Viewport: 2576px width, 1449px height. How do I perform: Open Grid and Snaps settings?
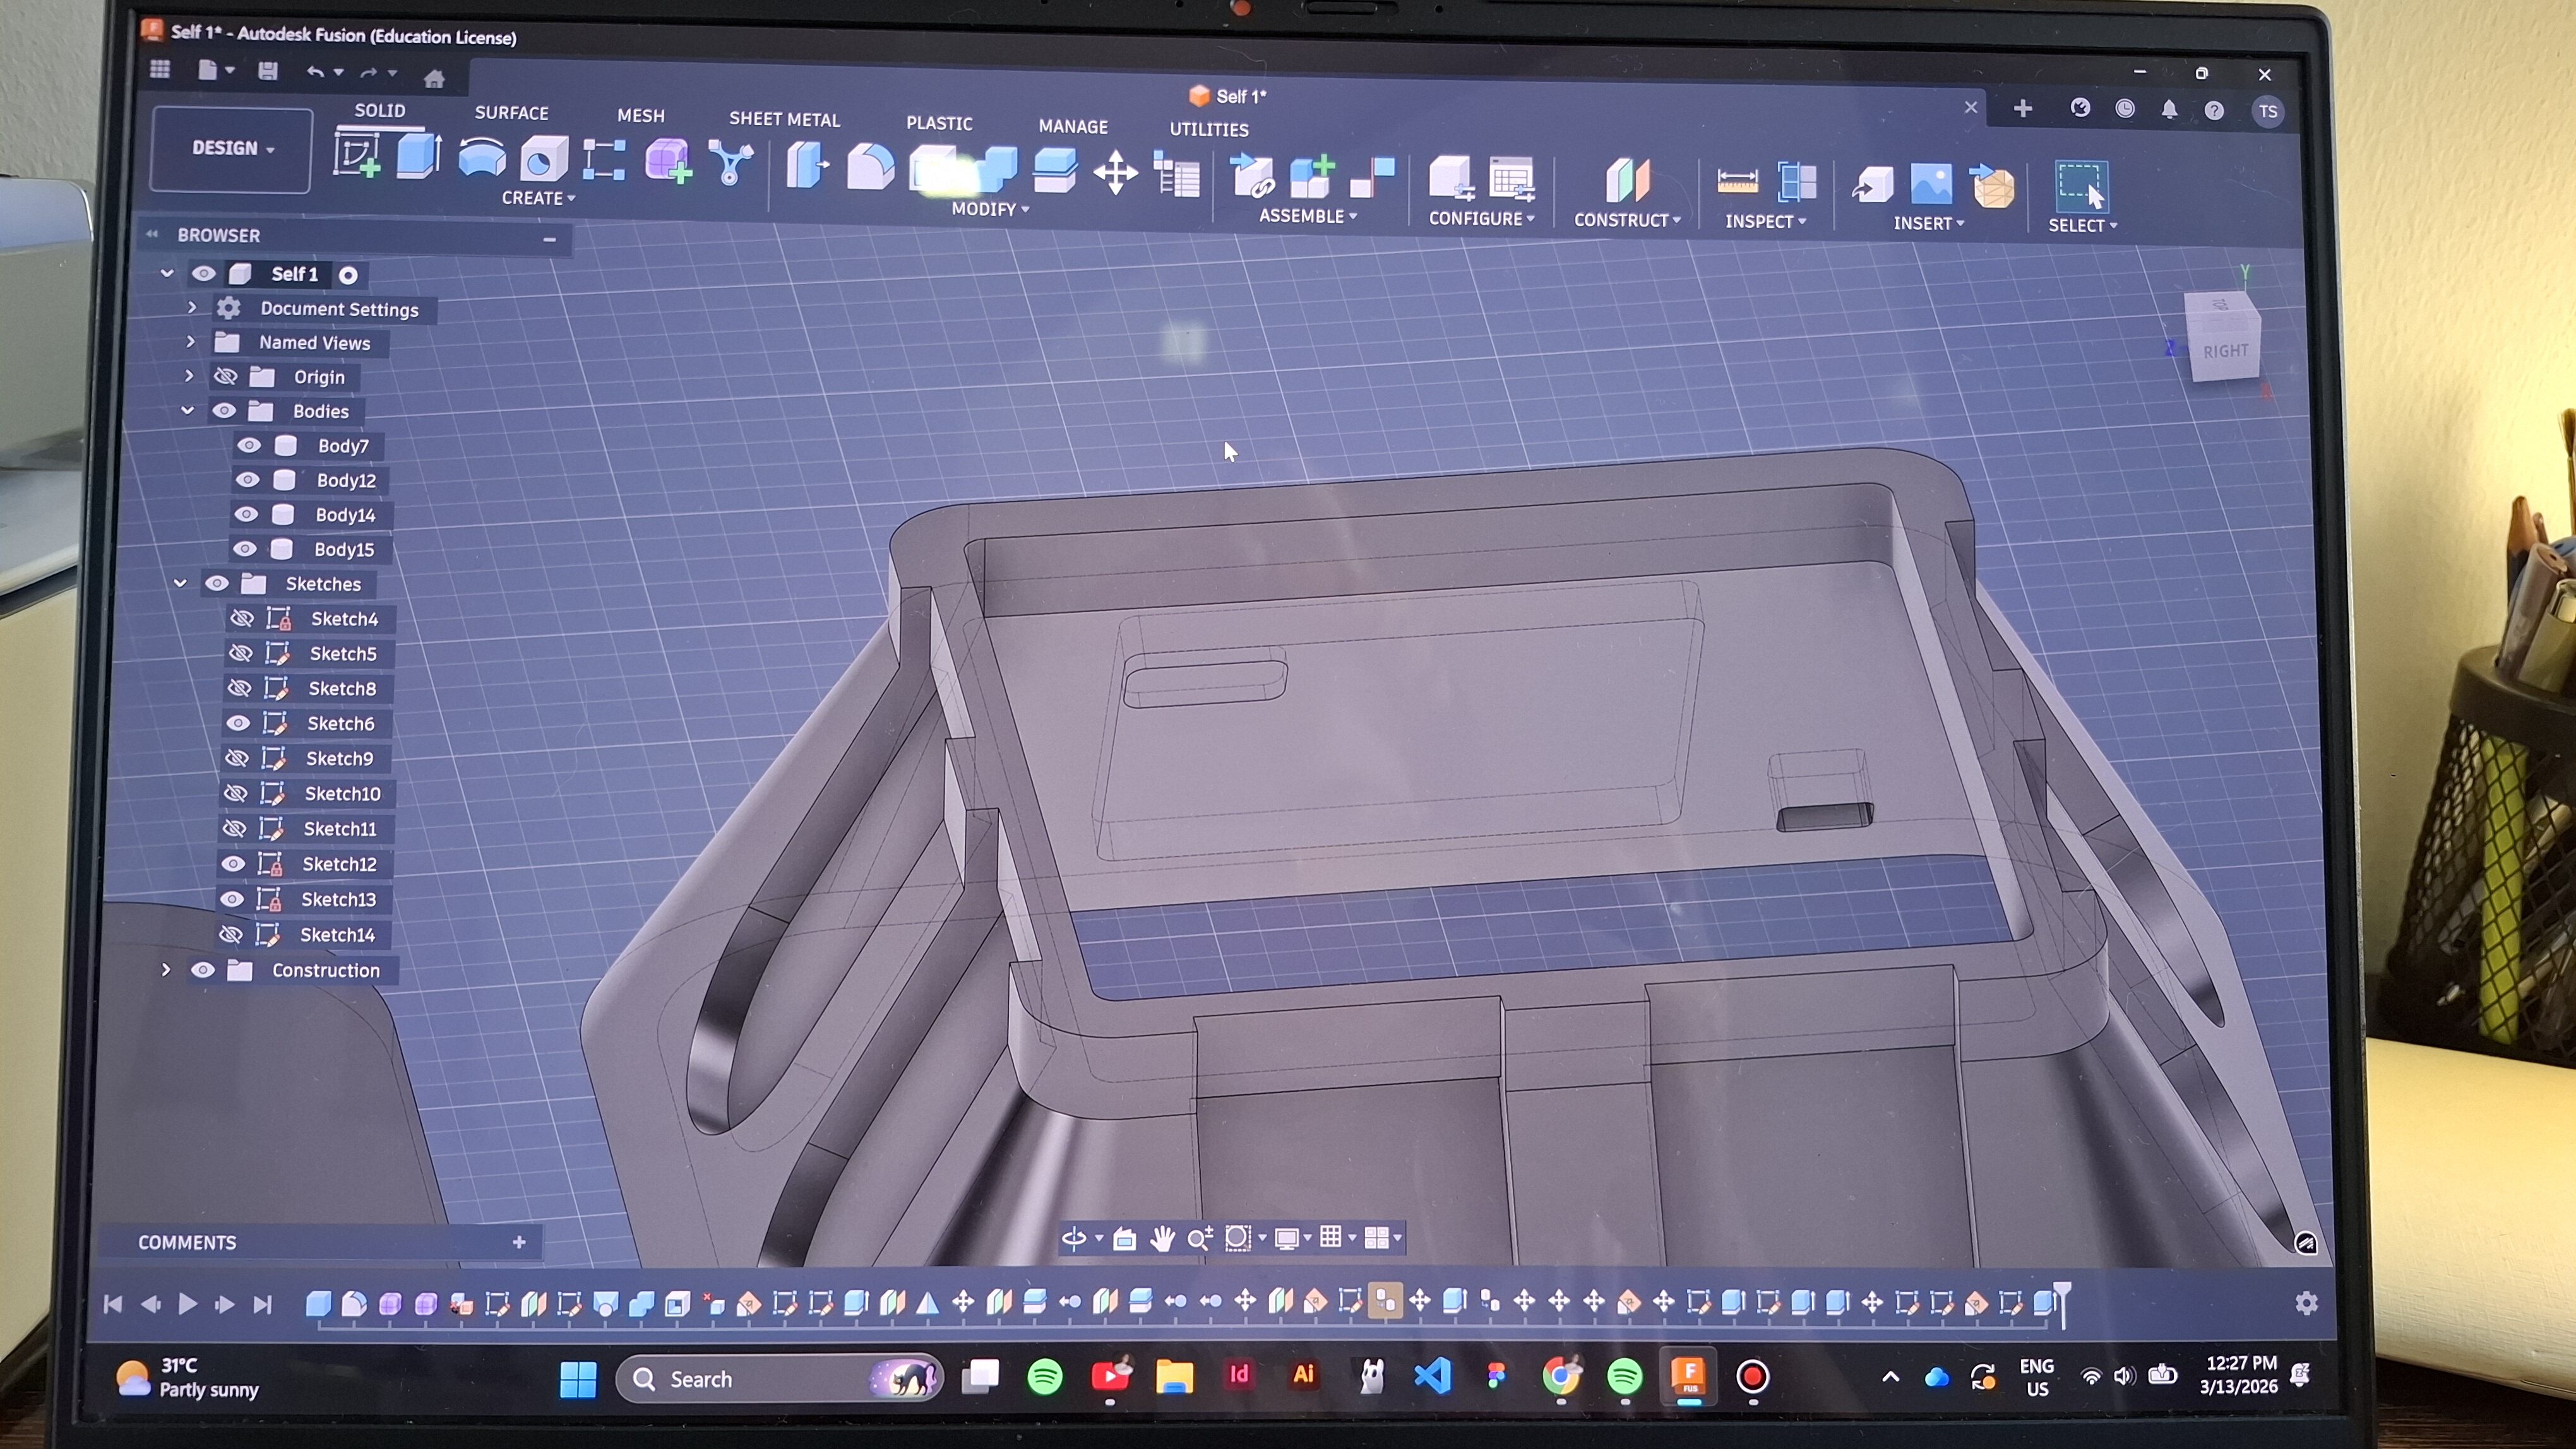pyautogui.click(x=1331, y=1238)
